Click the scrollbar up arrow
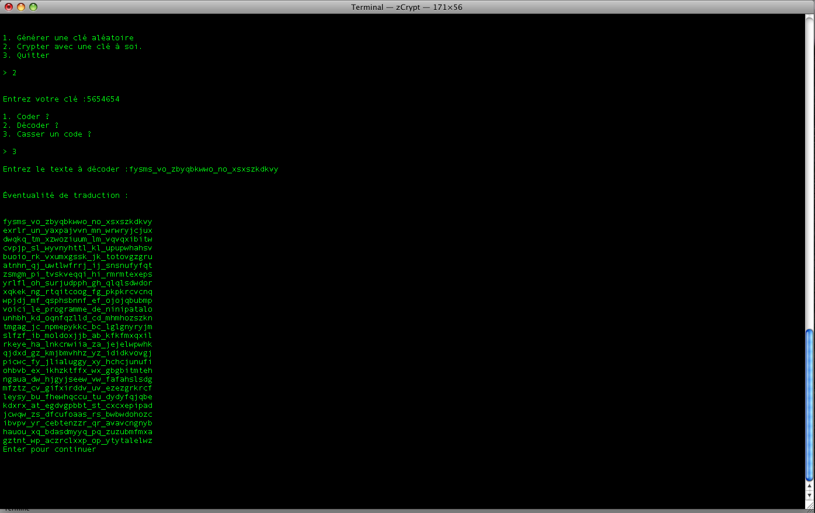The height and width of the screenshot is (513, 815). coord(810,486)
